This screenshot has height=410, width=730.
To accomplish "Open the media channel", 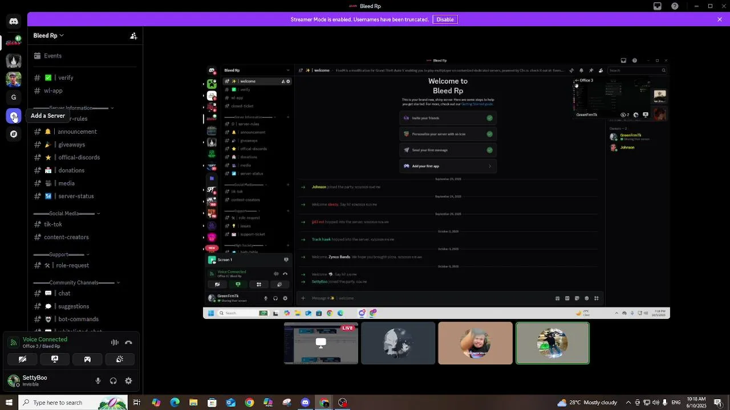I will (86, 183).
